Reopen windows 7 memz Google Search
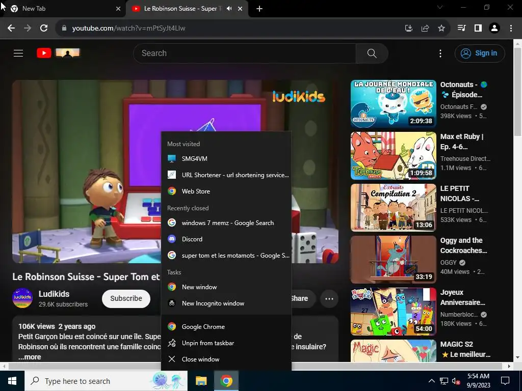The width and height of the screenshot is (522, 391). point(226,223)
